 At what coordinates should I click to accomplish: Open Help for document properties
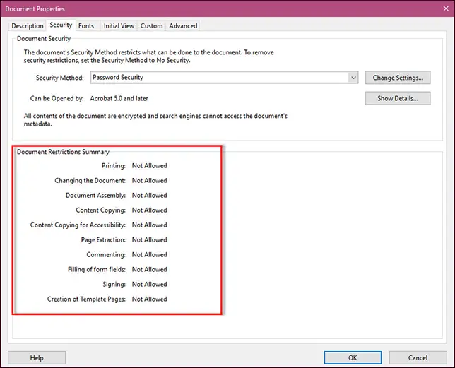coord(37,357)
